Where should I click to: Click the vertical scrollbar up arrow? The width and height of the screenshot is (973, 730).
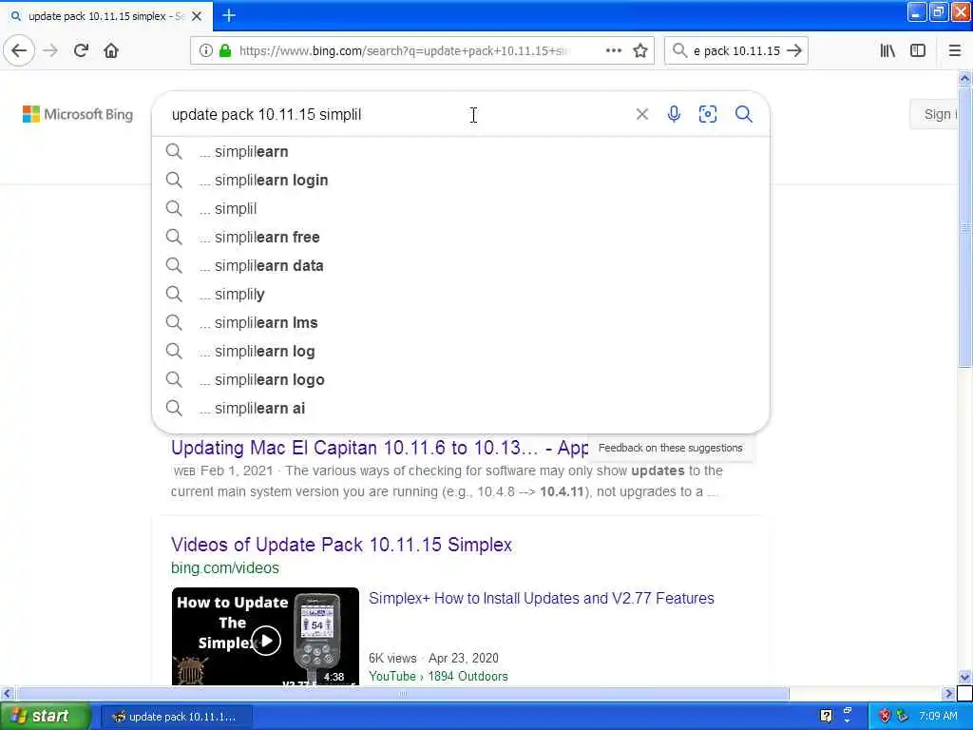[x=964, y=78]
